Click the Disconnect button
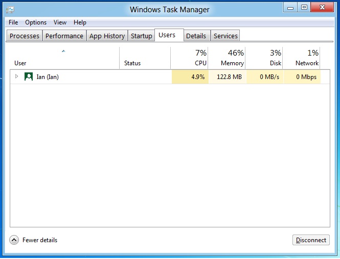 (x=311, y=240)
